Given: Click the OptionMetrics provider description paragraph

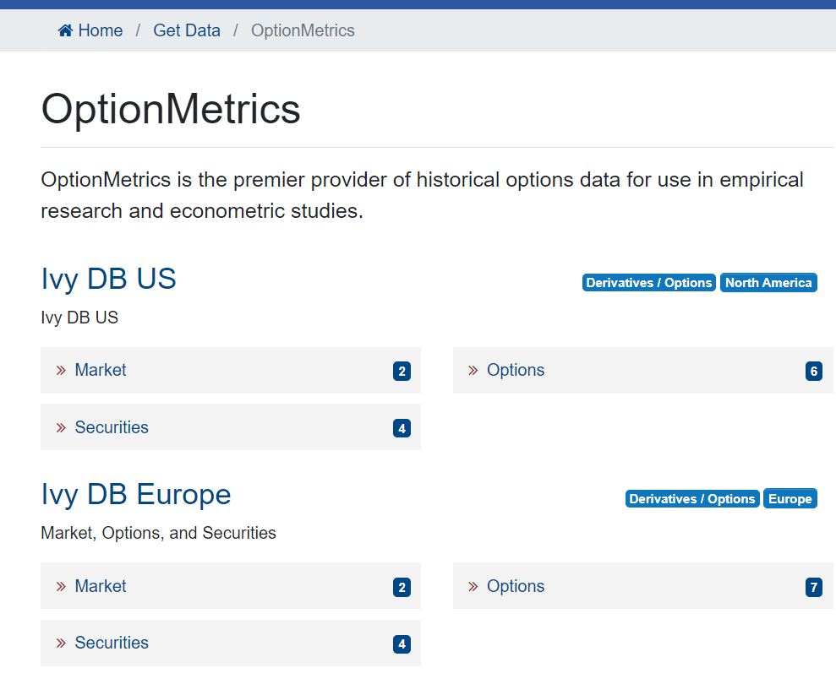Looking at the screenshot, I should point(423,195).
